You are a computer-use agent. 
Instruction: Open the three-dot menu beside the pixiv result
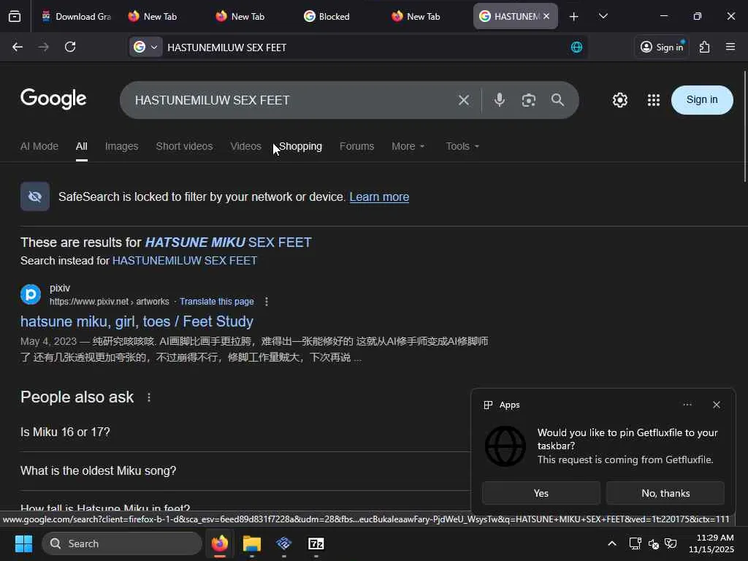pos(267,302)
